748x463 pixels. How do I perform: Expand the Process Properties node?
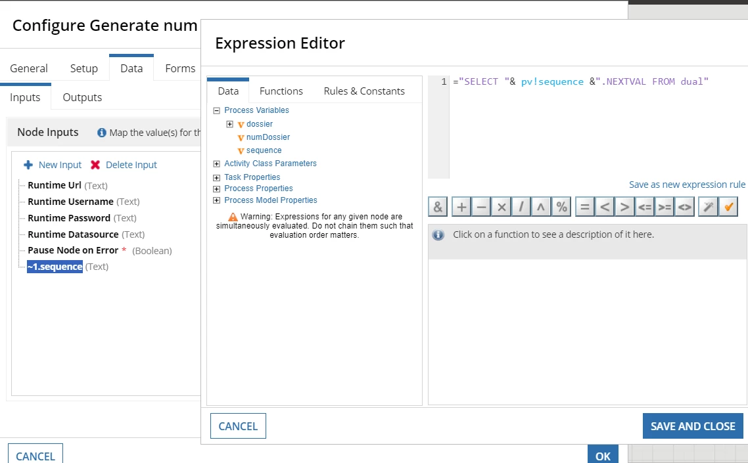[216, 189]
